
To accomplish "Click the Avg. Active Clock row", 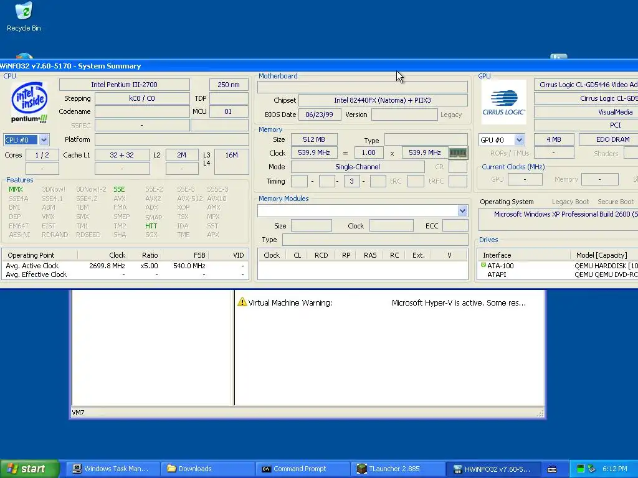I will 125,265.
